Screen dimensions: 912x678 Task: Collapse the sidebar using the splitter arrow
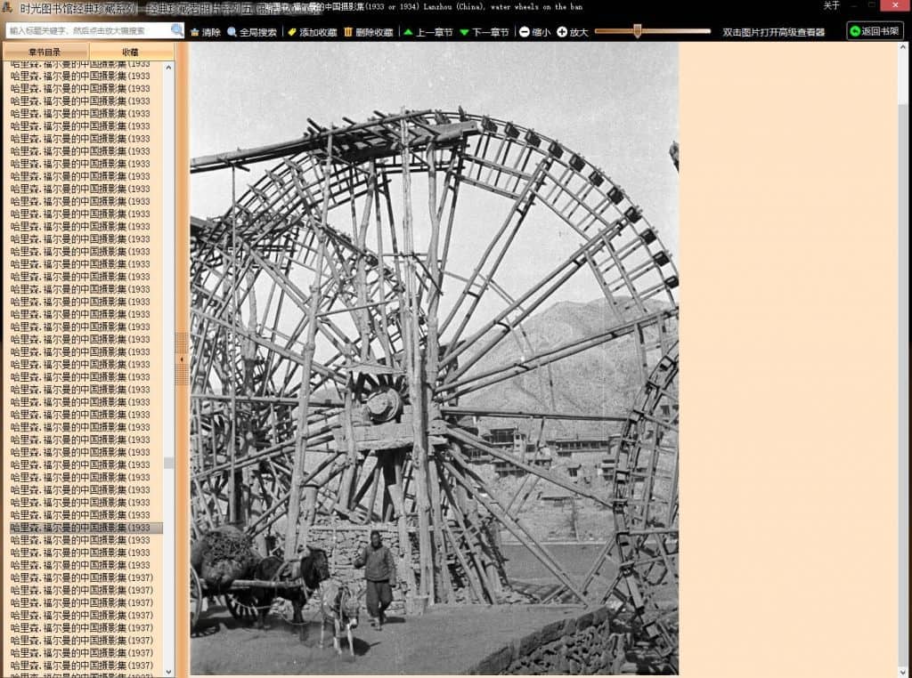[x=182, y=359]
